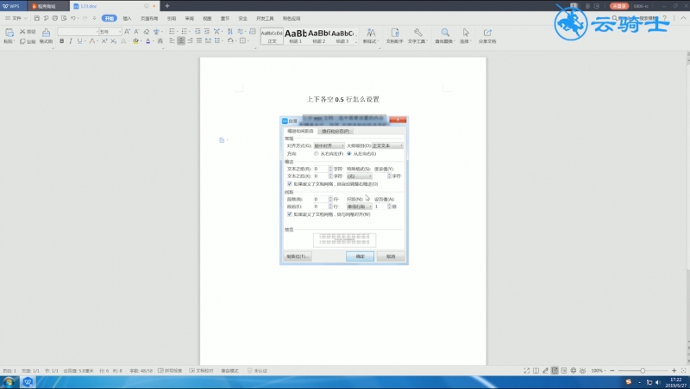Toggle Bold formatting
The width and height of the screenshot is (690, 389).
click(61, 40)
